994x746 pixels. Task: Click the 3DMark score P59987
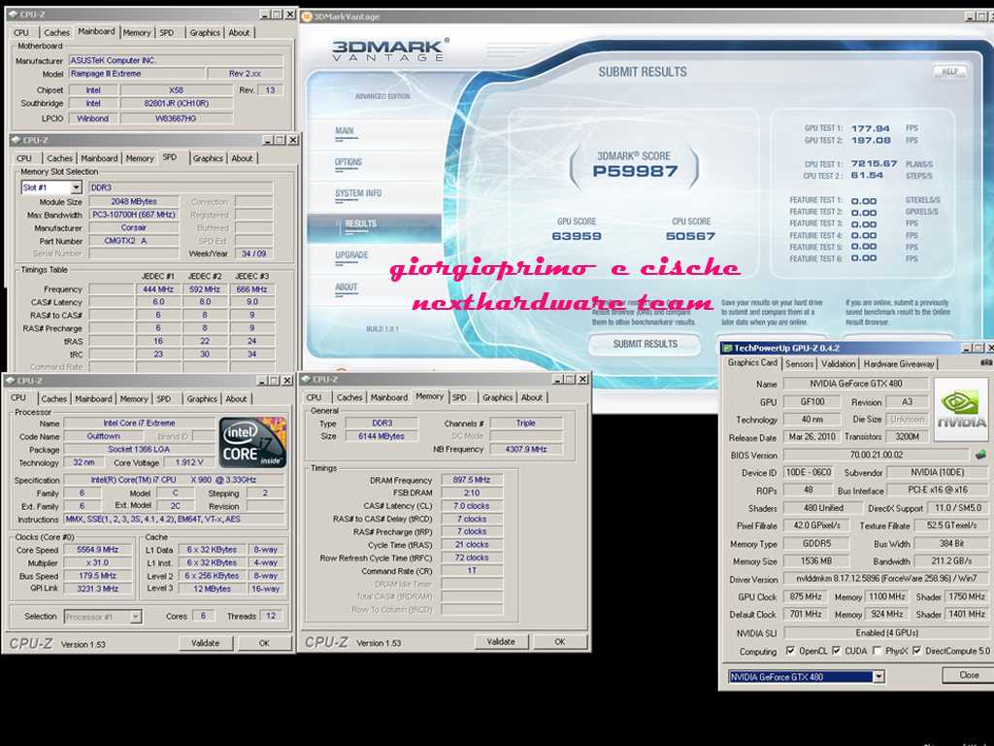635,171
